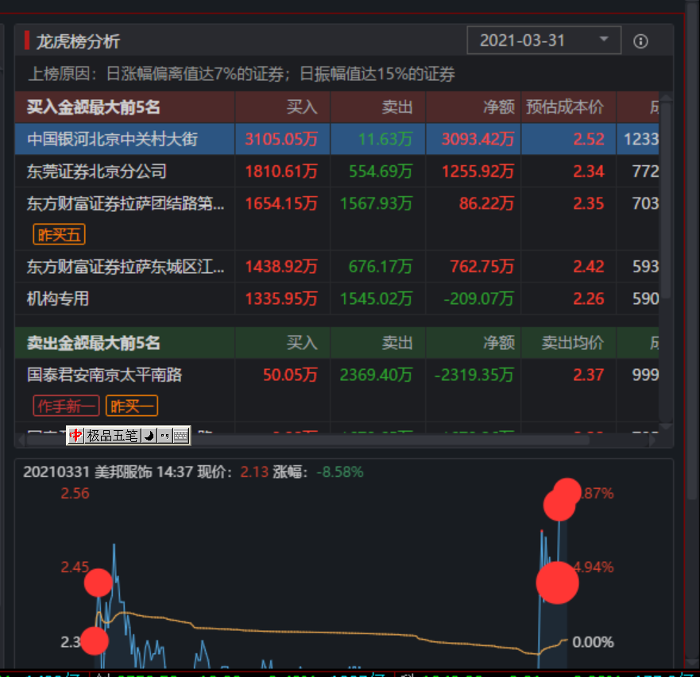Click the vertical scrollbar up arrow

click(x=666, y=98)
